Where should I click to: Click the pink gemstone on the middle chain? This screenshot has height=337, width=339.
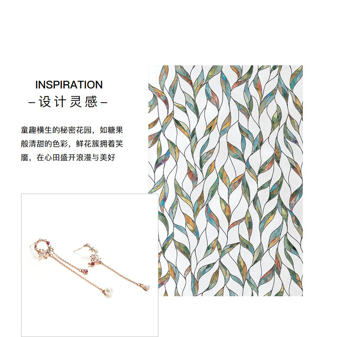(x=86, y=271)
